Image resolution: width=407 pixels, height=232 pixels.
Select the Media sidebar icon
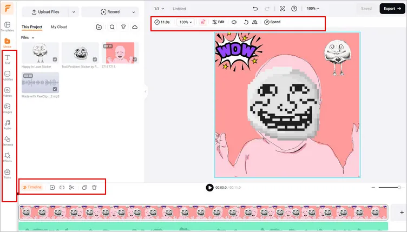(7, 43)
